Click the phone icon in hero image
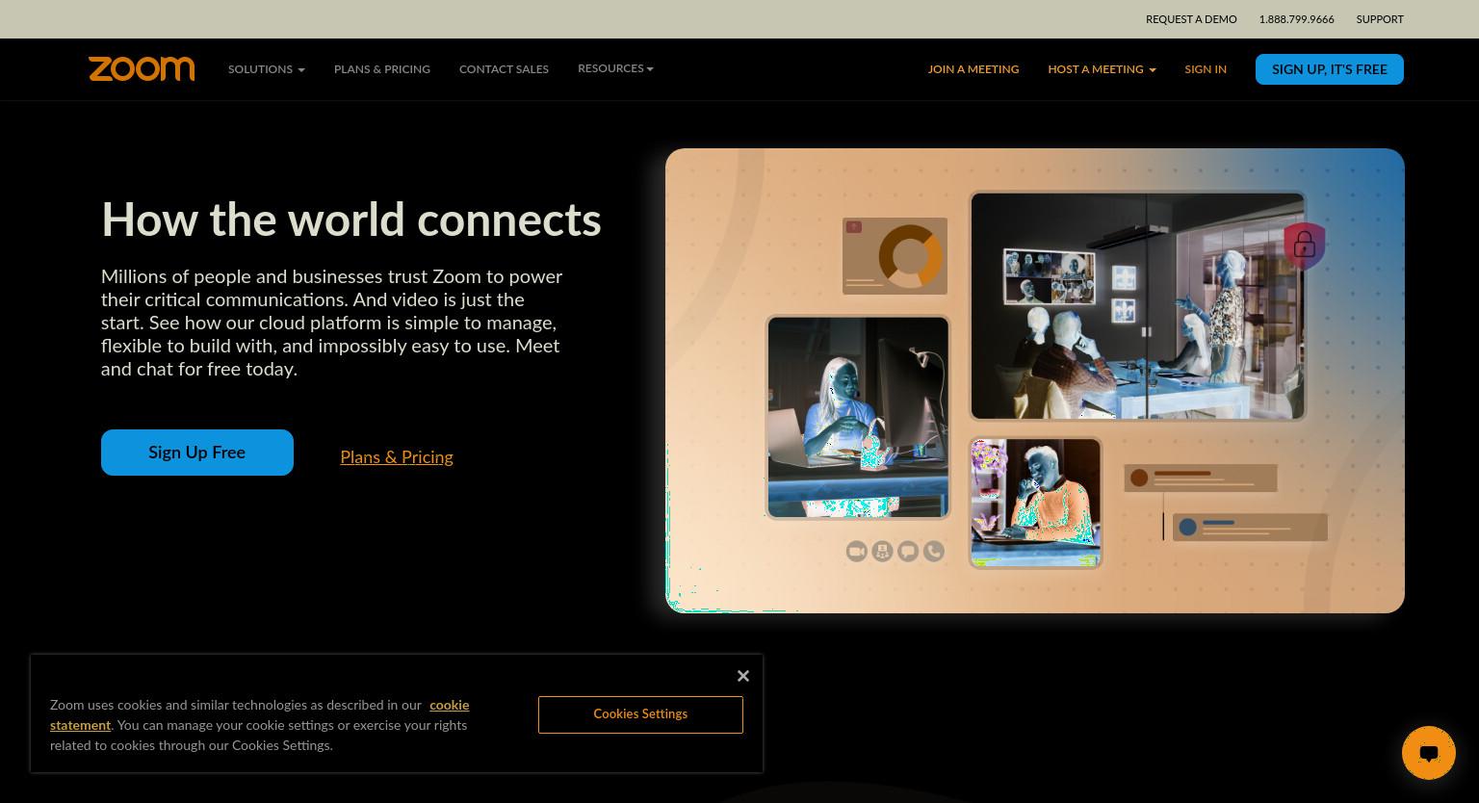The height and width of the screenshot is (803, 1479). (x=934, y=551)
